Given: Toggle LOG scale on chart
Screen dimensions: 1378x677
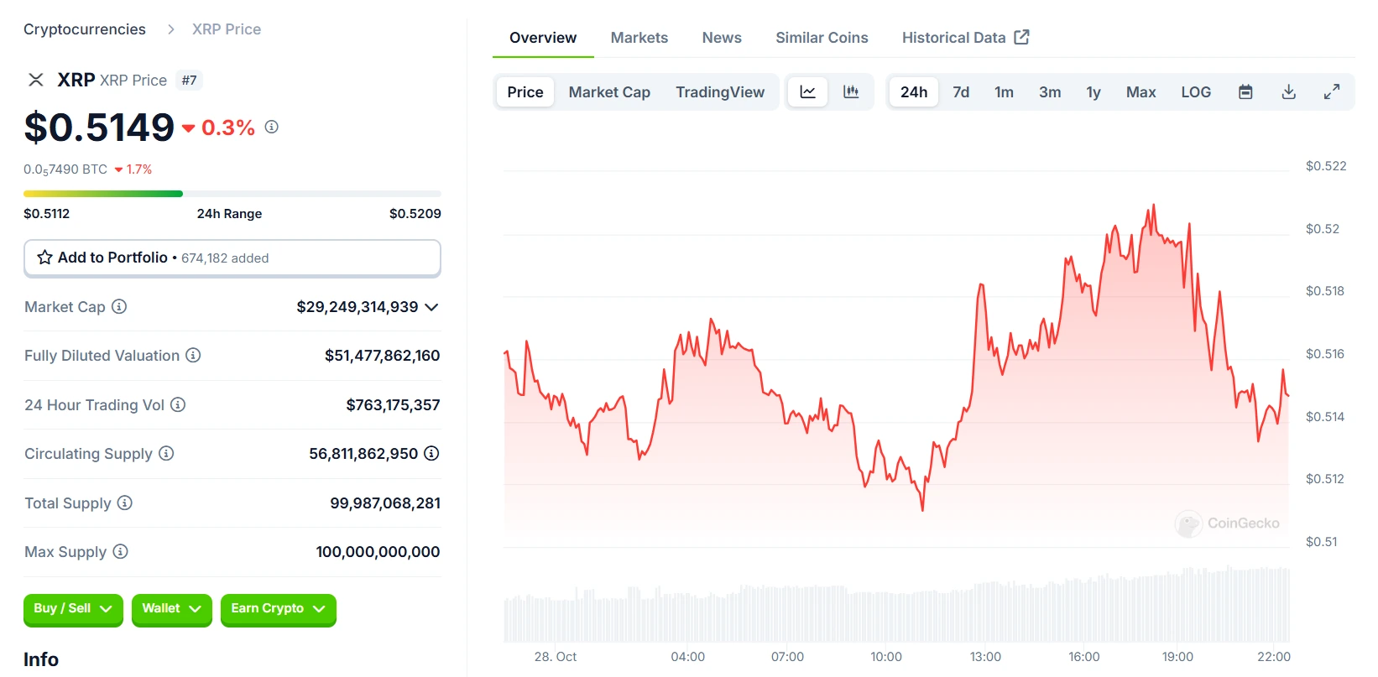Looking at the screenshot, I should (1196, 92).
